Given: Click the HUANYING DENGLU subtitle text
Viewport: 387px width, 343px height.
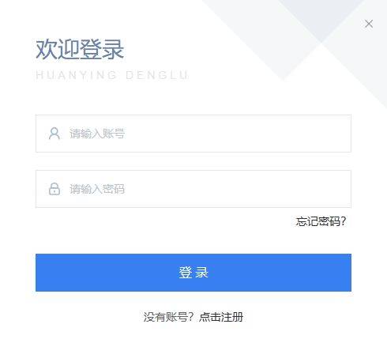Looking at the screenshot, I should coord(112,75).
